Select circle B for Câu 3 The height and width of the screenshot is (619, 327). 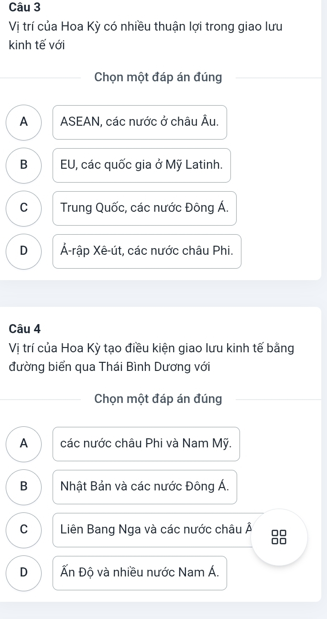pos(24,165)
